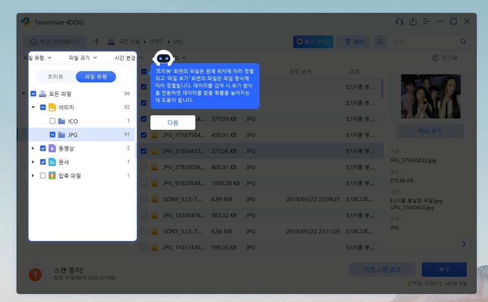Click 이전 스캔 결과 button
488x302 pixels.
coord(382,270)
